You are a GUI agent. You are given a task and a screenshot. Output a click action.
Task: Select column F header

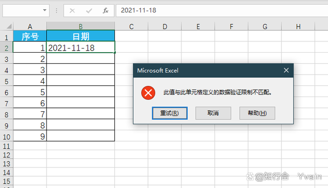tap(231, 27)
